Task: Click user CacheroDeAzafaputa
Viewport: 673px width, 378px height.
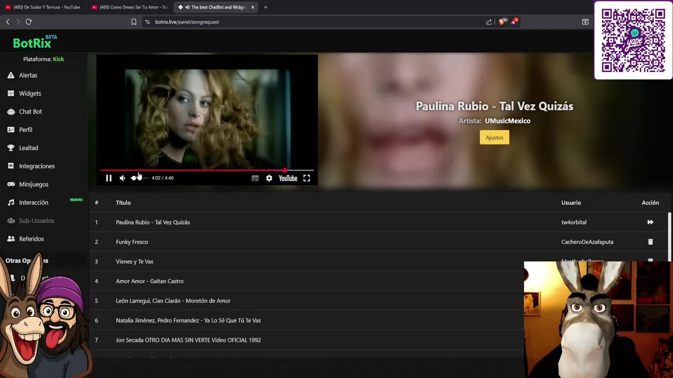Action: click(x=587, y=242)
